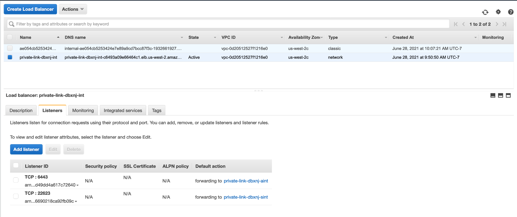Click the help question mark icon
517x217 pixels.
pos(510,12)
